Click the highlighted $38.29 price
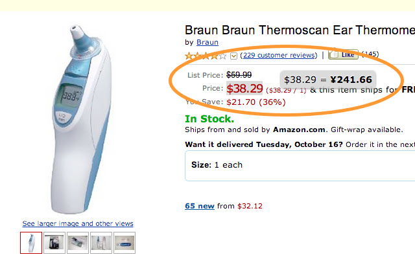 244,89
